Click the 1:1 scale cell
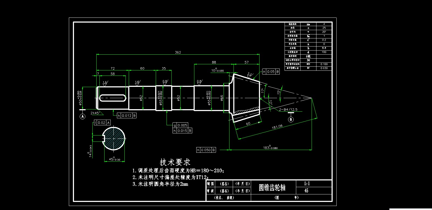Viewport: 432px width, 210px height. point(307,184)
